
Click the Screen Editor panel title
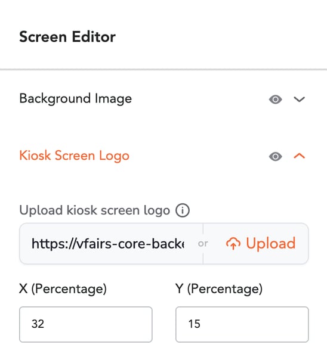[67, 37]
